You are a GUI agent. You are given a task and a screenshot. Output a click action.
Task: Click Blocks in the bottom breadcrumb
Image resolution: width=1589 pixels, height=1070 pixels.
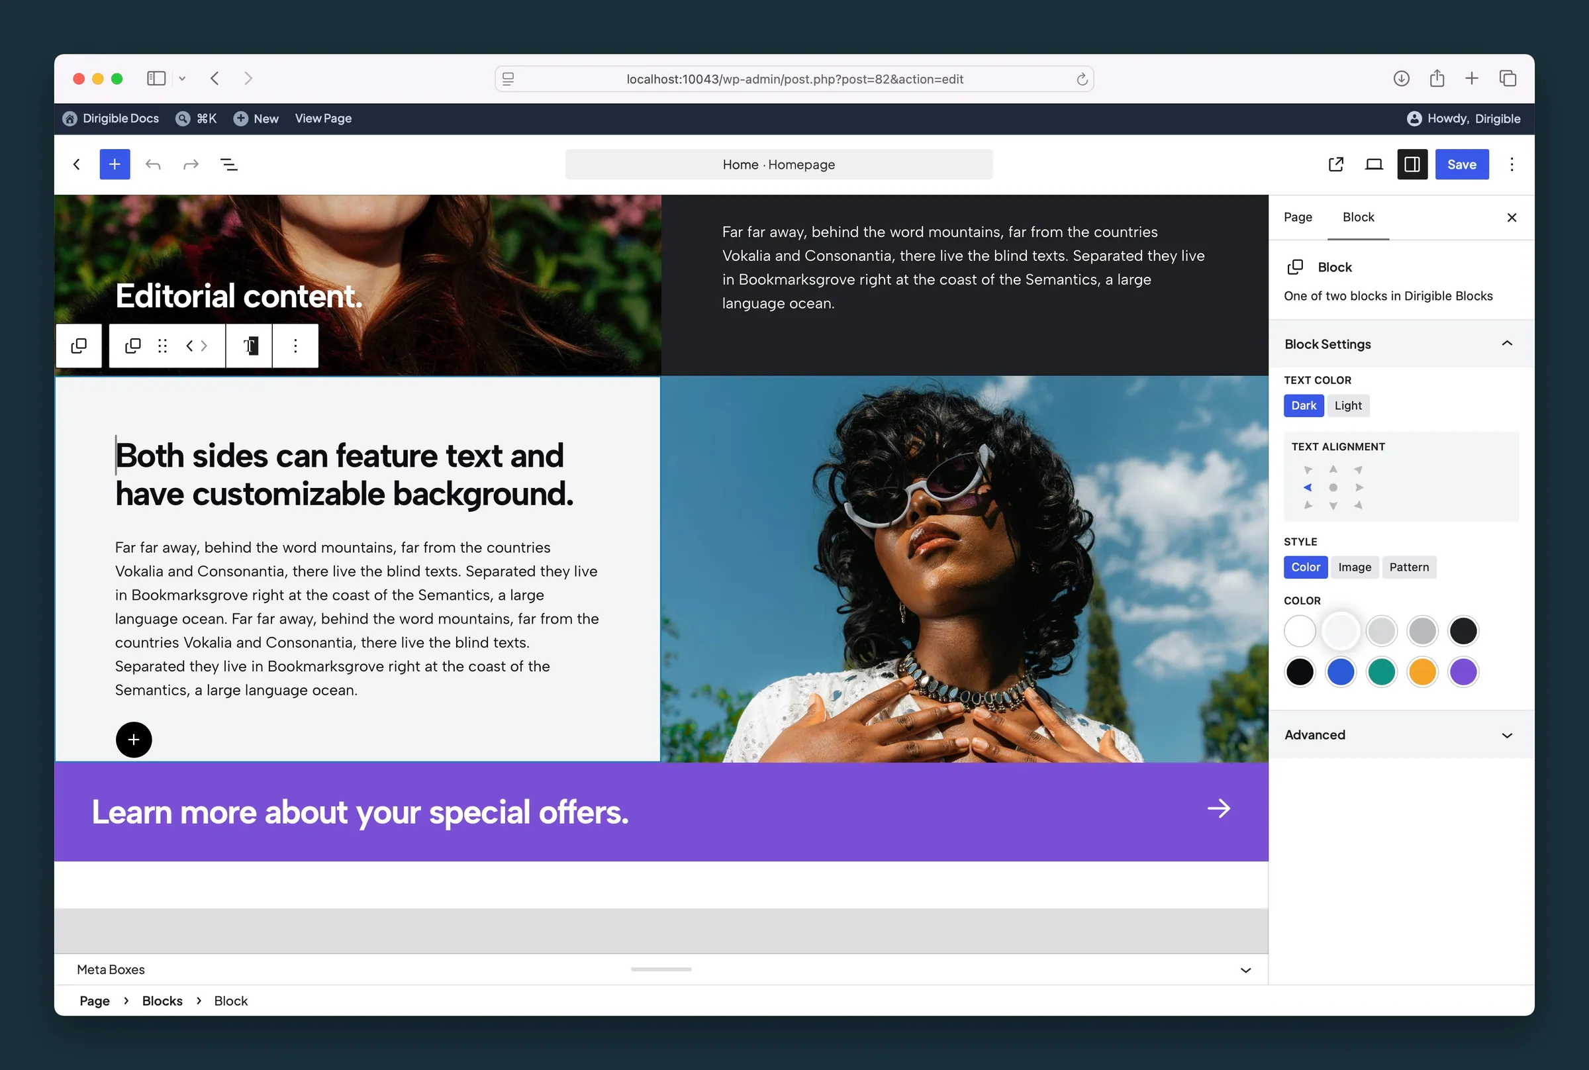tap(162, 1001)
